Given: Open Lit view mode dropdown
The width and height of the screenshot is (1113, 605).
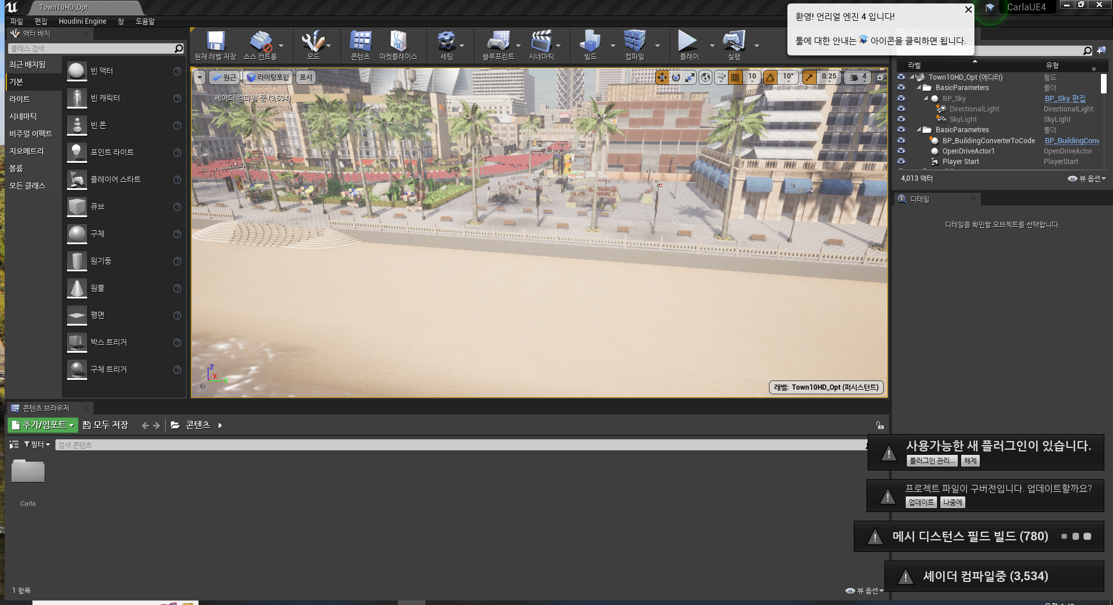Looking at the screenshot, I should [268, 77].
